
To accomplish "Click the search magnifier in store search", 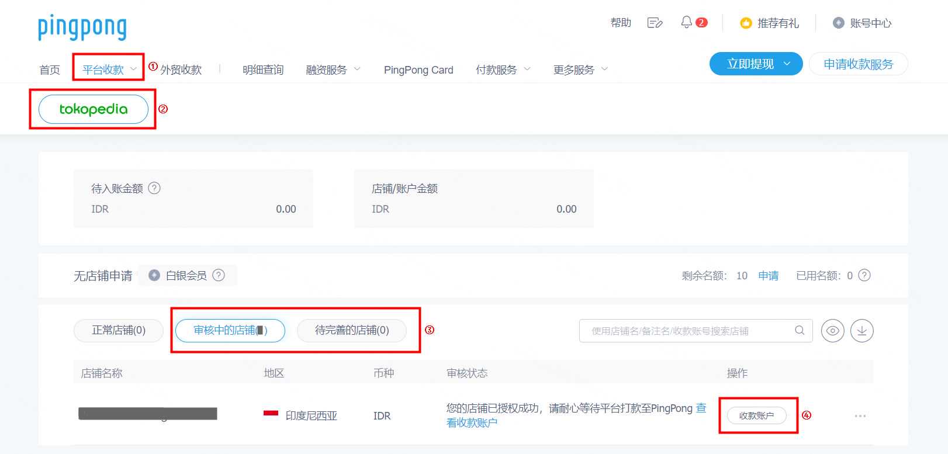I will tap(800, 330).
